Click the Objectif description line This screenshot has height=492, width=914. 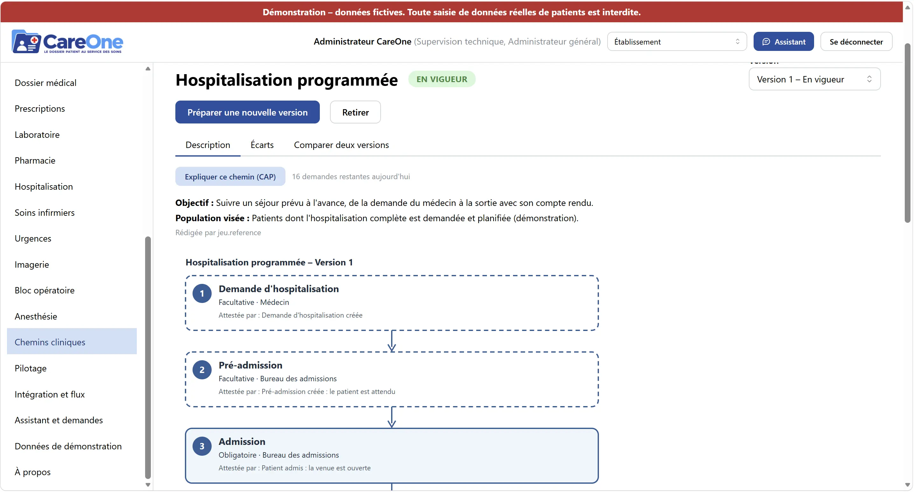click(x=384, y=203)
